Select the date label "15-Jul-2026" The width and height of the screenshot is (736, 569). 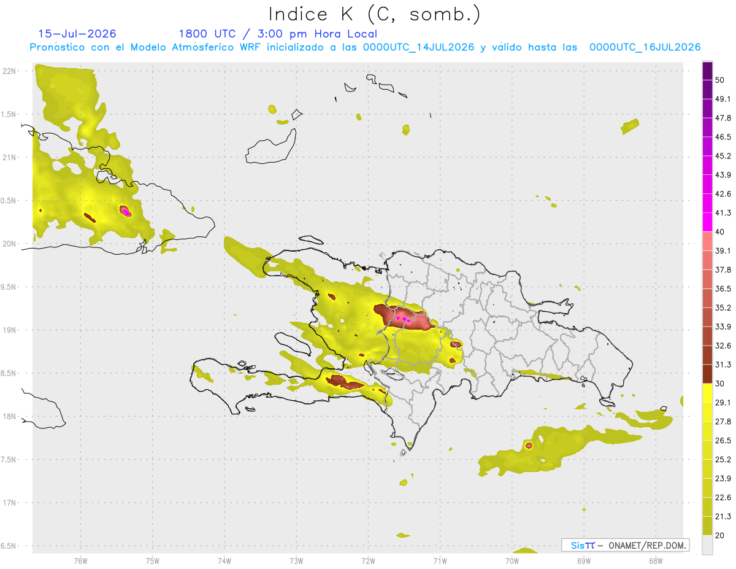[77, 34]
